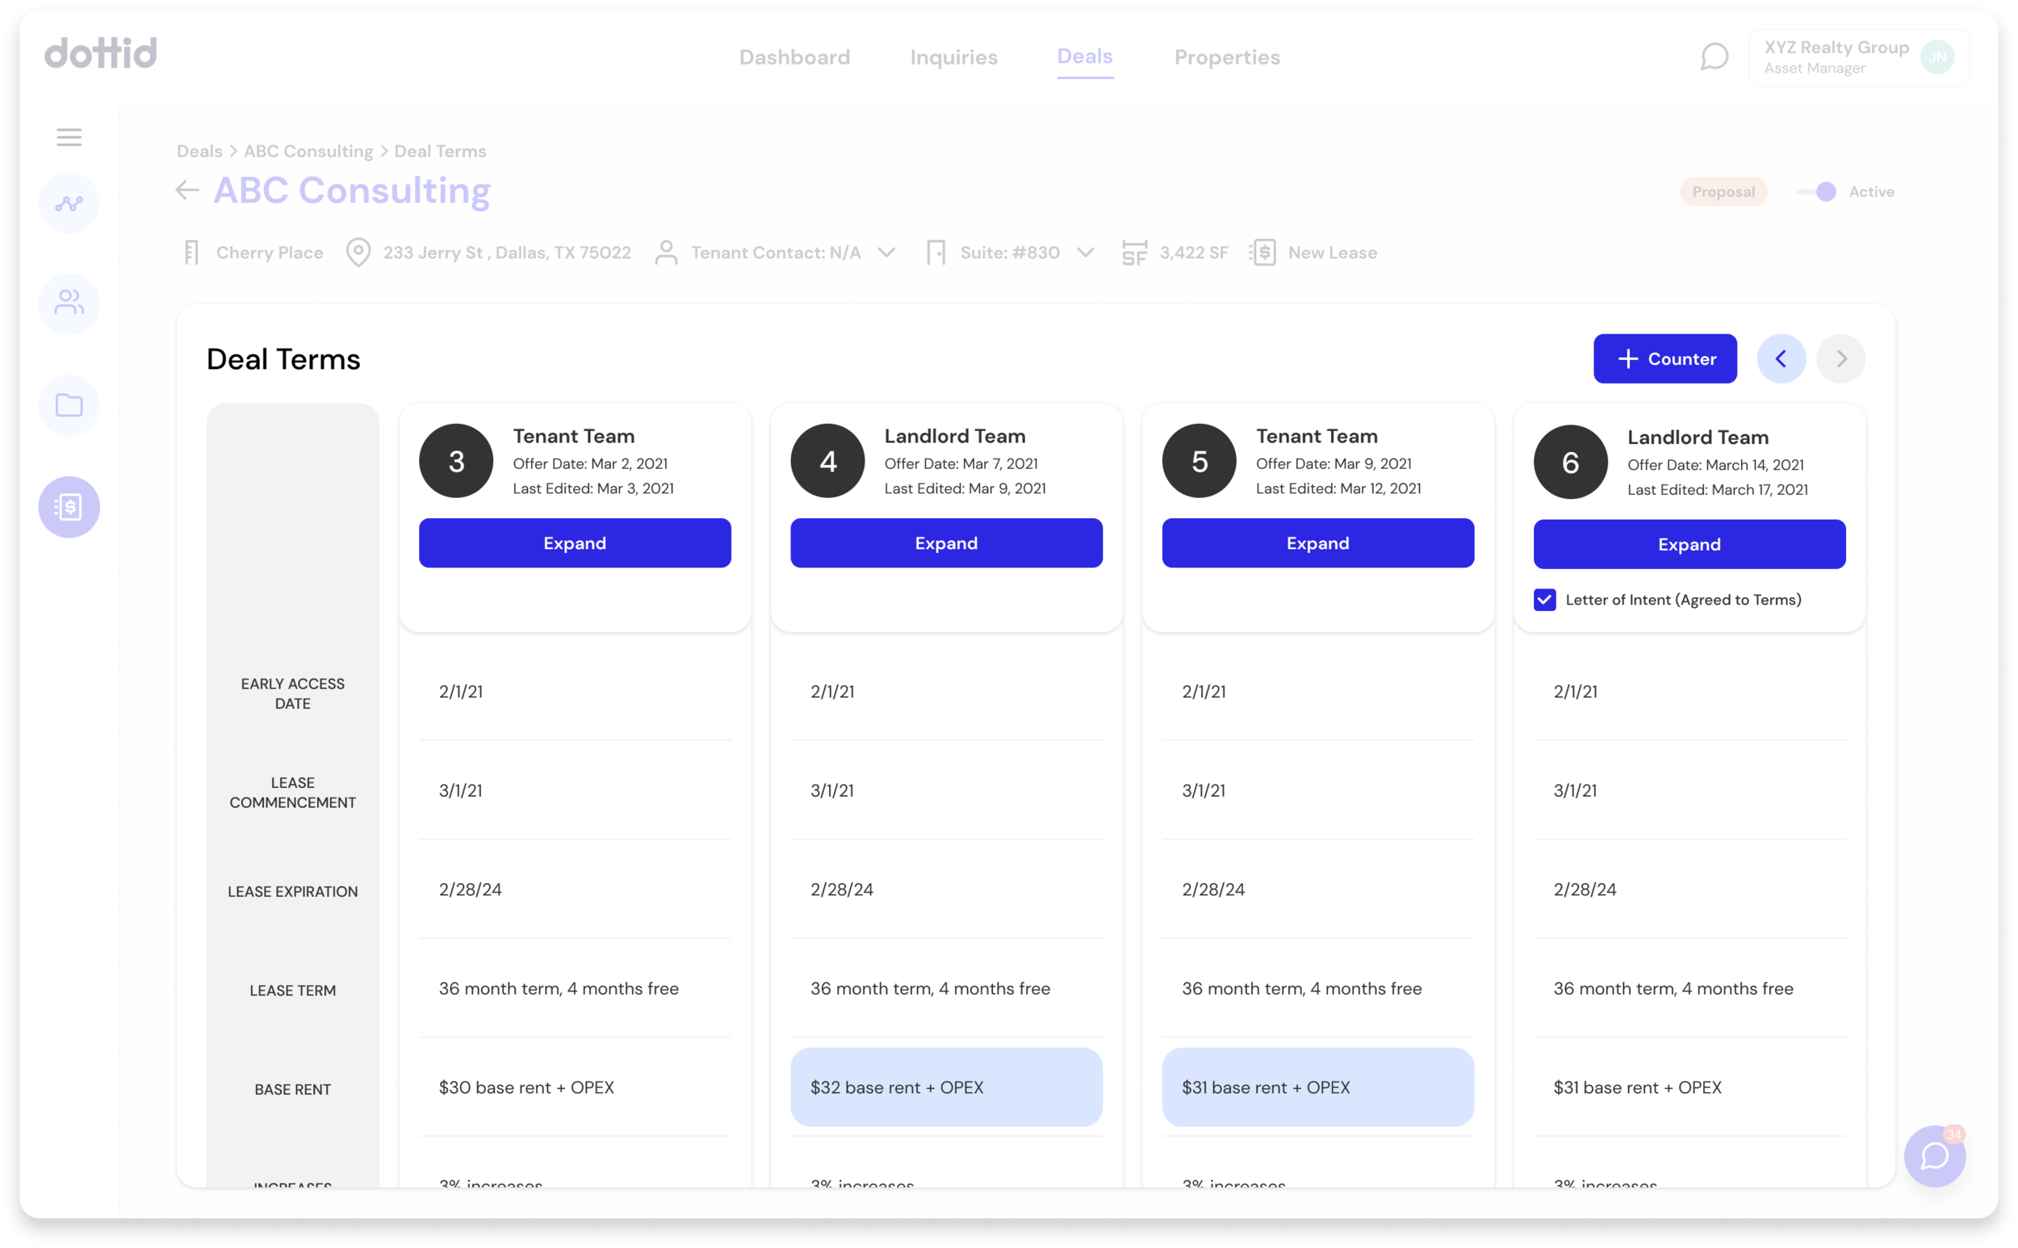Open the analytics graph sidebar icon
The height and width of the screenshot is (1248, 2018).
69,203
